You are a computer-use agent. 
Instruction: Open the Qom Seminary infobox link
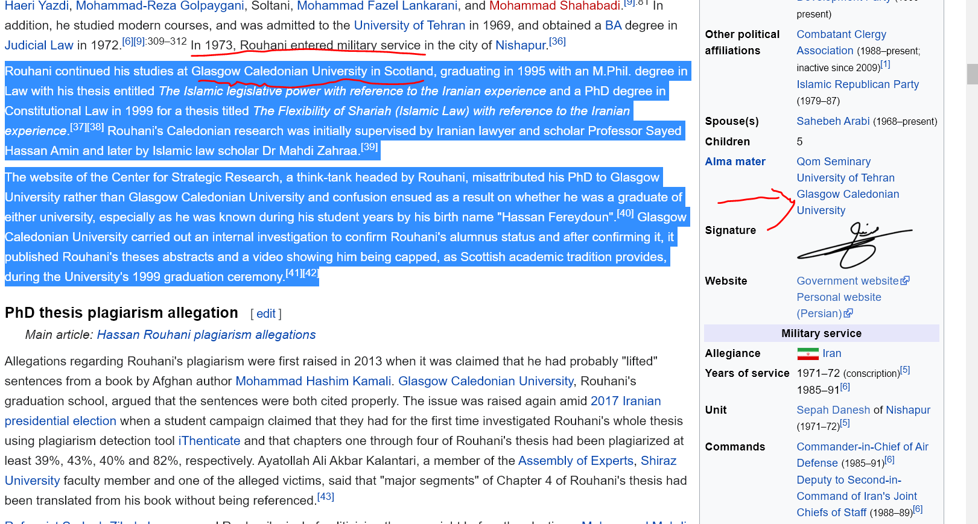point(834,162)
